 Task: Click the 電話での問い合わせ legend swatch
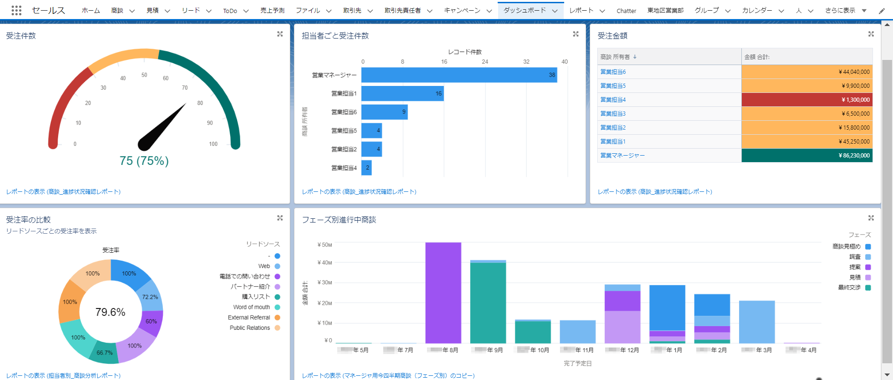[x=277, y=276]
